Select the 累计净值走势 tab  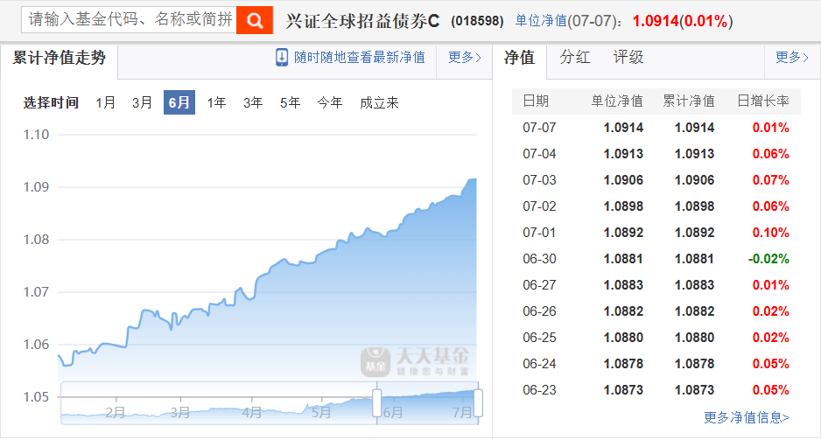click(x=60, y=58)
